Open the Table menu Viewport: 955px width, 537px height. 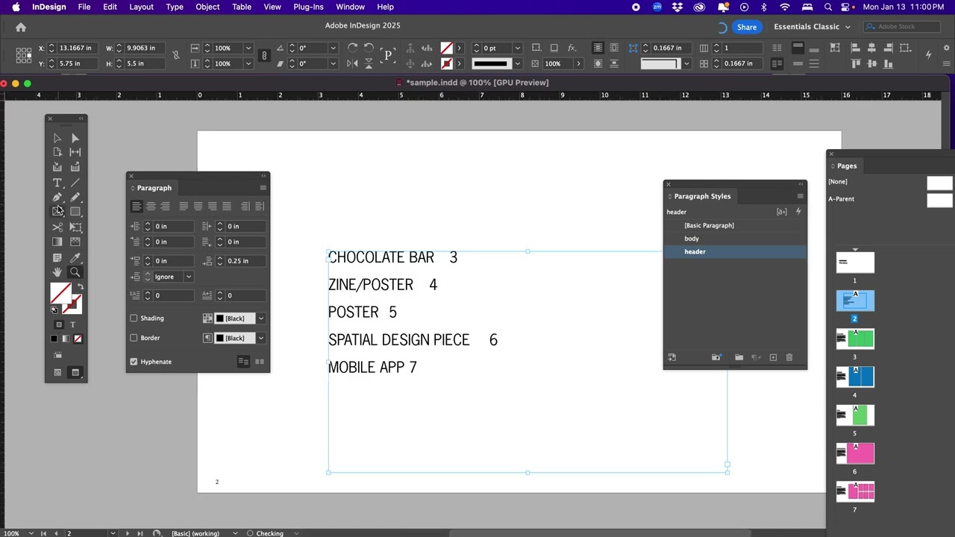coord(242,7)
